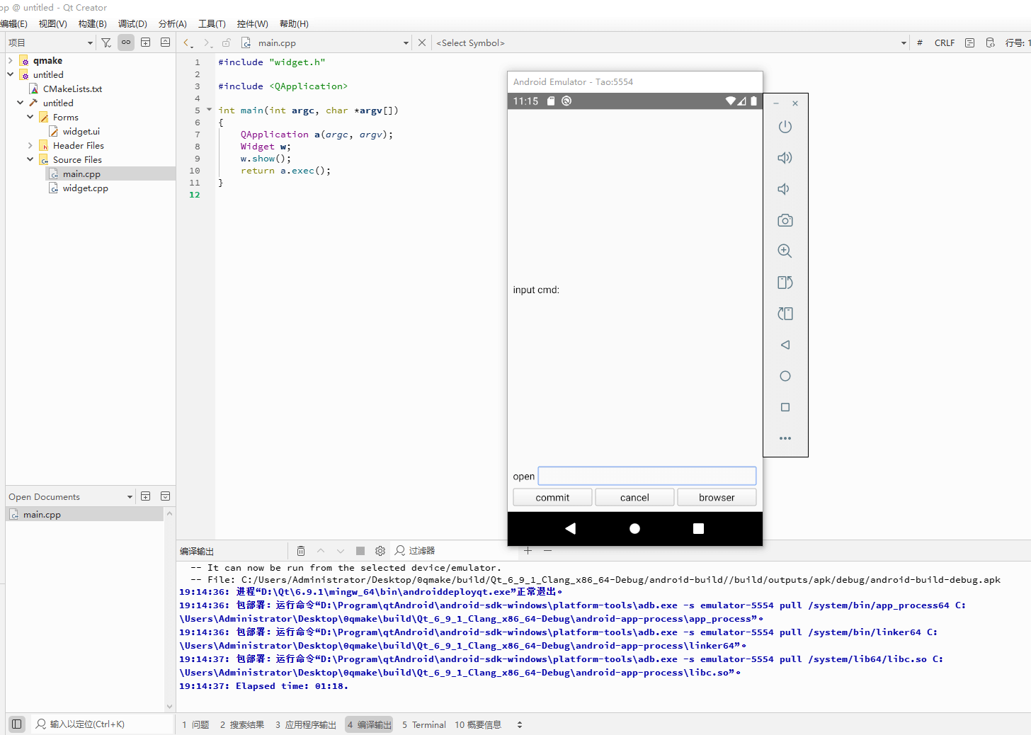Take an emulator screenshot with camera icon
The image size is (1031, 735).
click(x=785, y=220)
